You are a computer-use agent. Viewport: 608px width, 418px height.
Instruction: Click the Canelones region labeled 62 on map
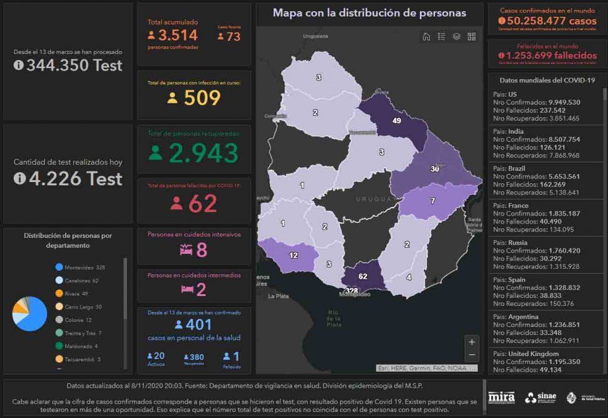pyautogui.click(x=363, y=276)
